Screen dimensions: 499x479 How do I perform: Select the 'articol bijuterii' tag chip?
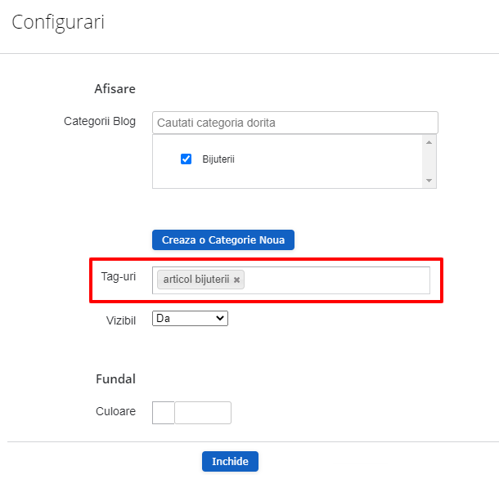[x=196, y=280]
